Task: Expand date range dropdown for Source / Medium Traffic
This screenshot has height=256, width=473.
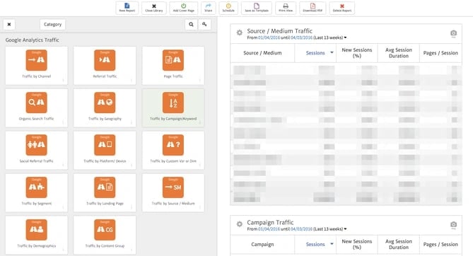Action: 346,37
